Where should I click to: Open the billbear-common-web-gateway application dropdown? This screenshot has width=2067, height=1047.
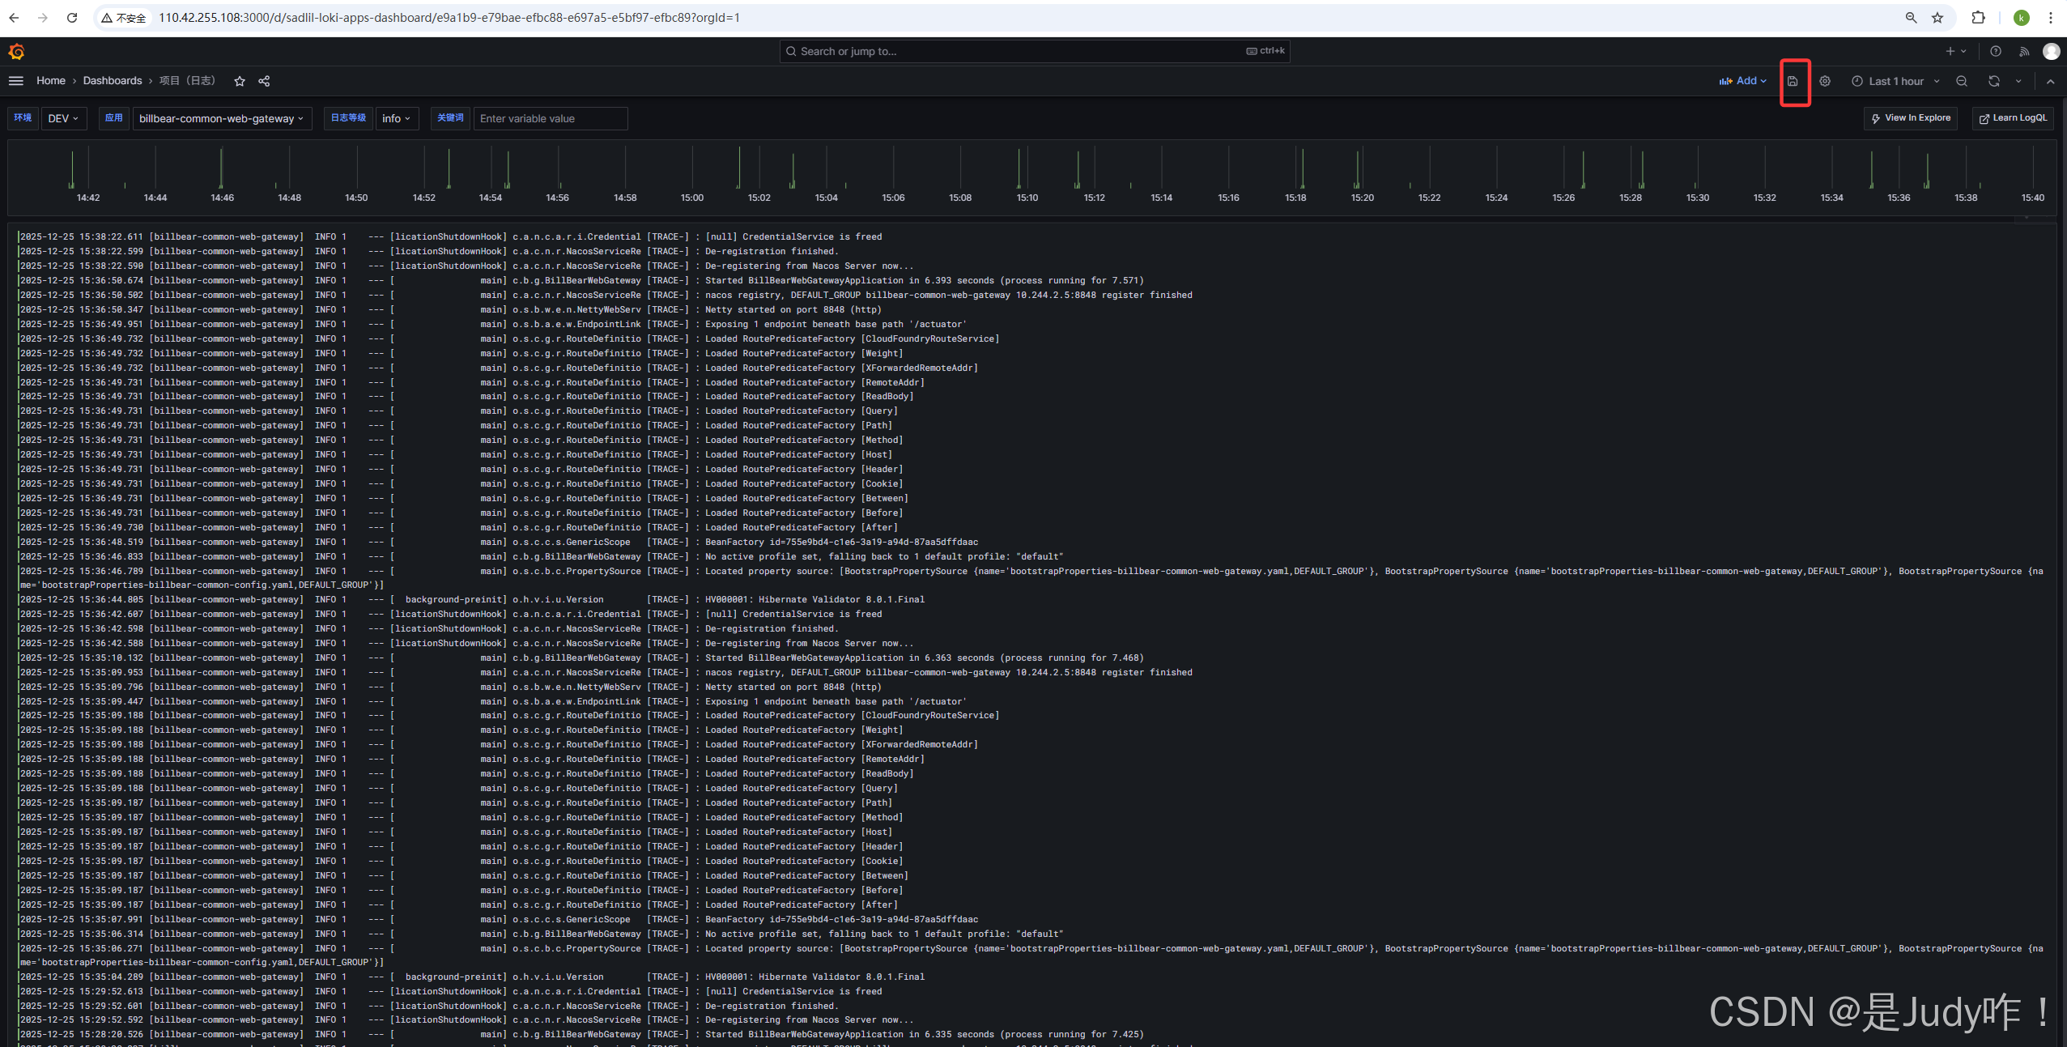click(221, 118)
